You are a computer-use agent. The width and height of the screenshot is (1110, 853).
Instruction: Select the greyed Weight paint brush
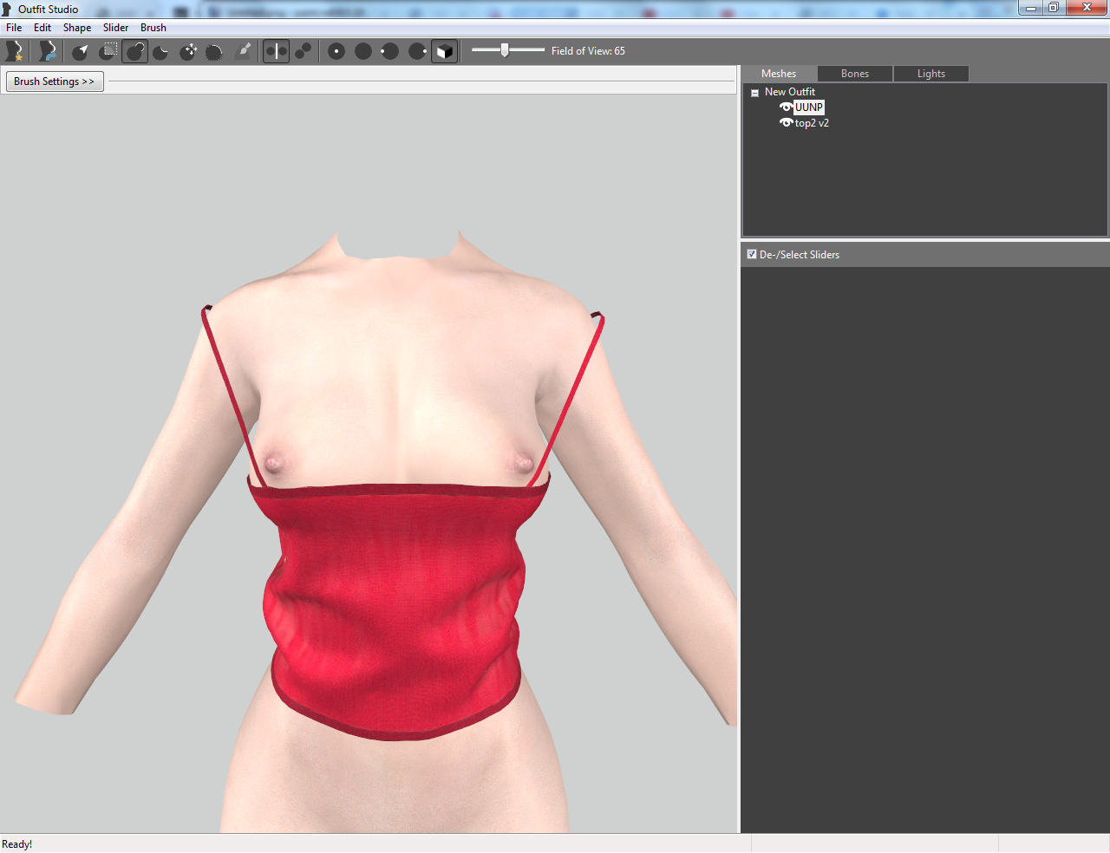(x=244, y=51)
